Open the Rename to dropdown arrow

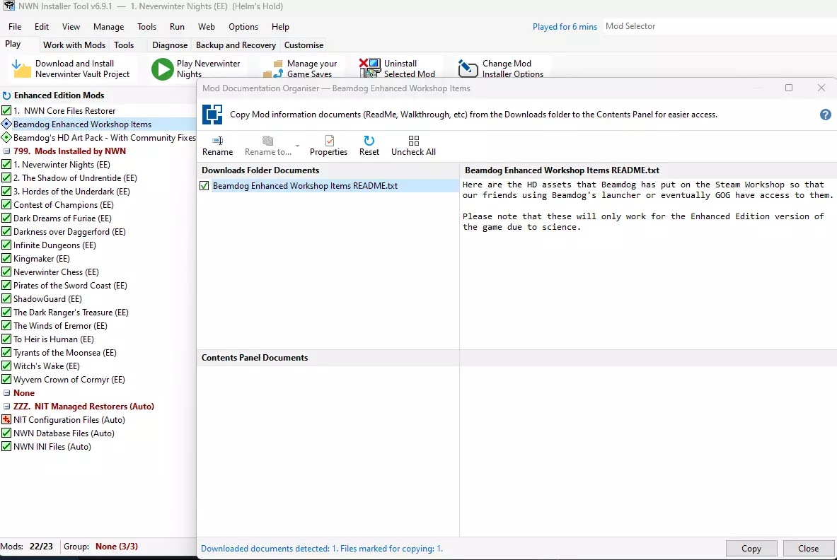(x=298, y=147)
